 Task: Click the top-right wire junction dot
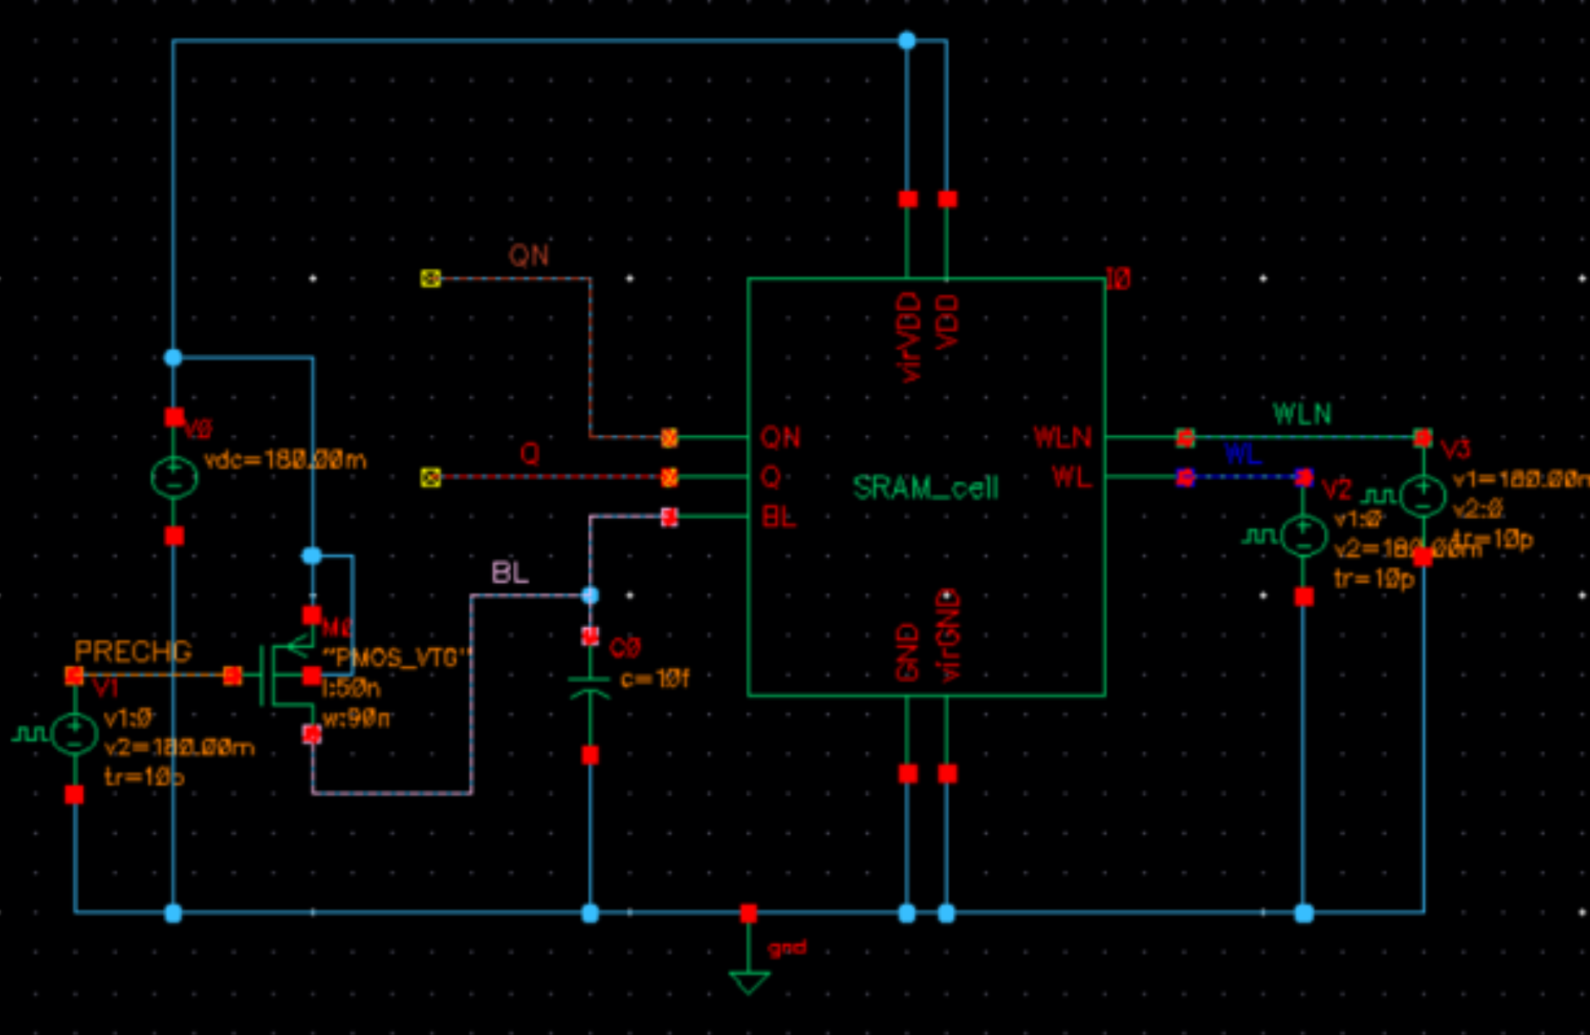907,40
